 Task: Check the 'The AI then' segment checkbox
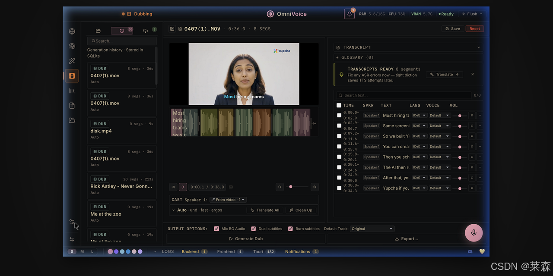[339, 167]
